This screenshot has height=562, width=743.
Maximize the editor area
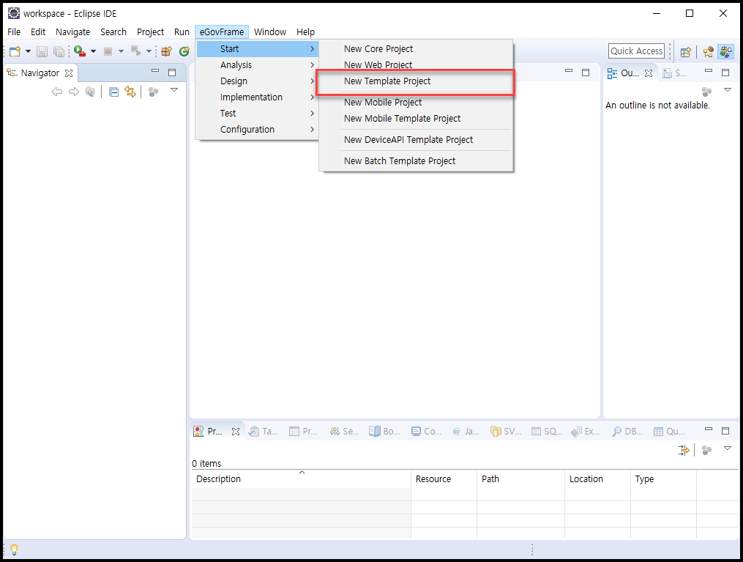(586, 73)
